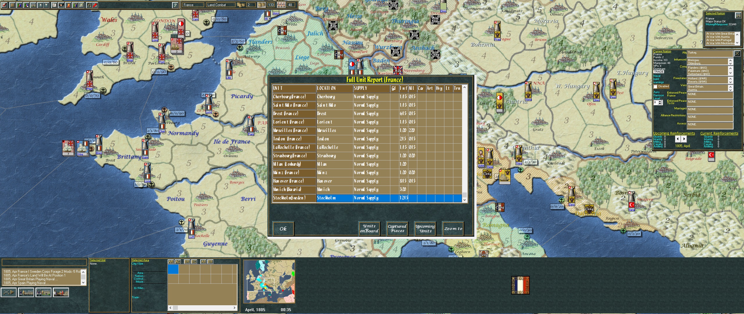Open the bar chart statistics icon
Image resolution: width=744 pixels, height=314 pixels.
pos(19,5)
